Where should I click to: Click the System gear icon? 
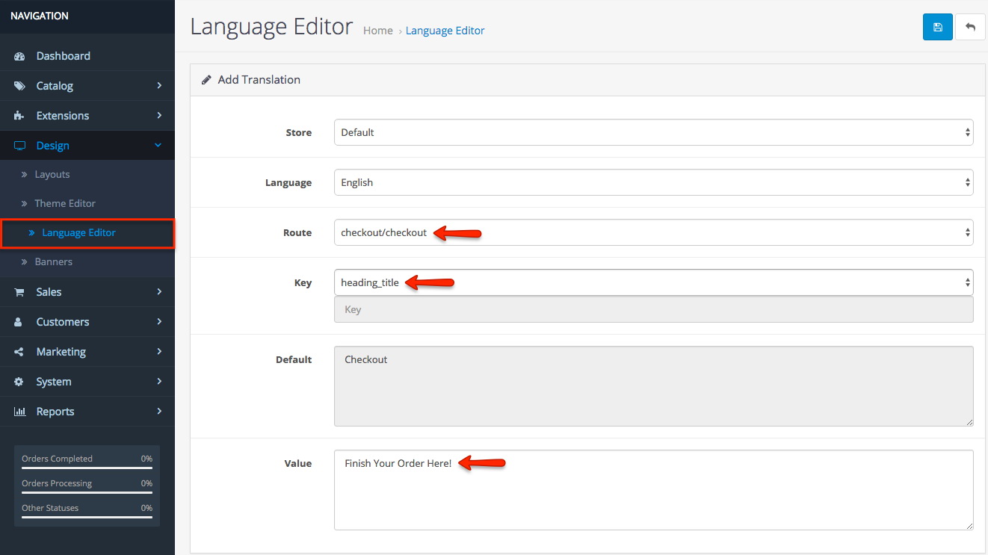pyautogui.click(x=19, y=382)
